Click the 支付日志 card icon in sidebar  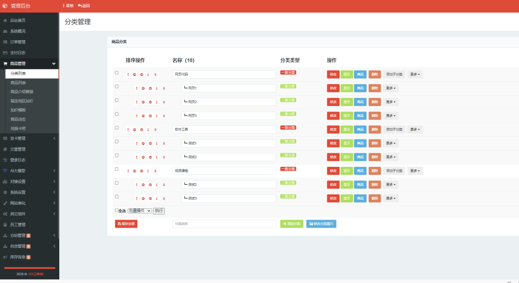coord(5,53)
